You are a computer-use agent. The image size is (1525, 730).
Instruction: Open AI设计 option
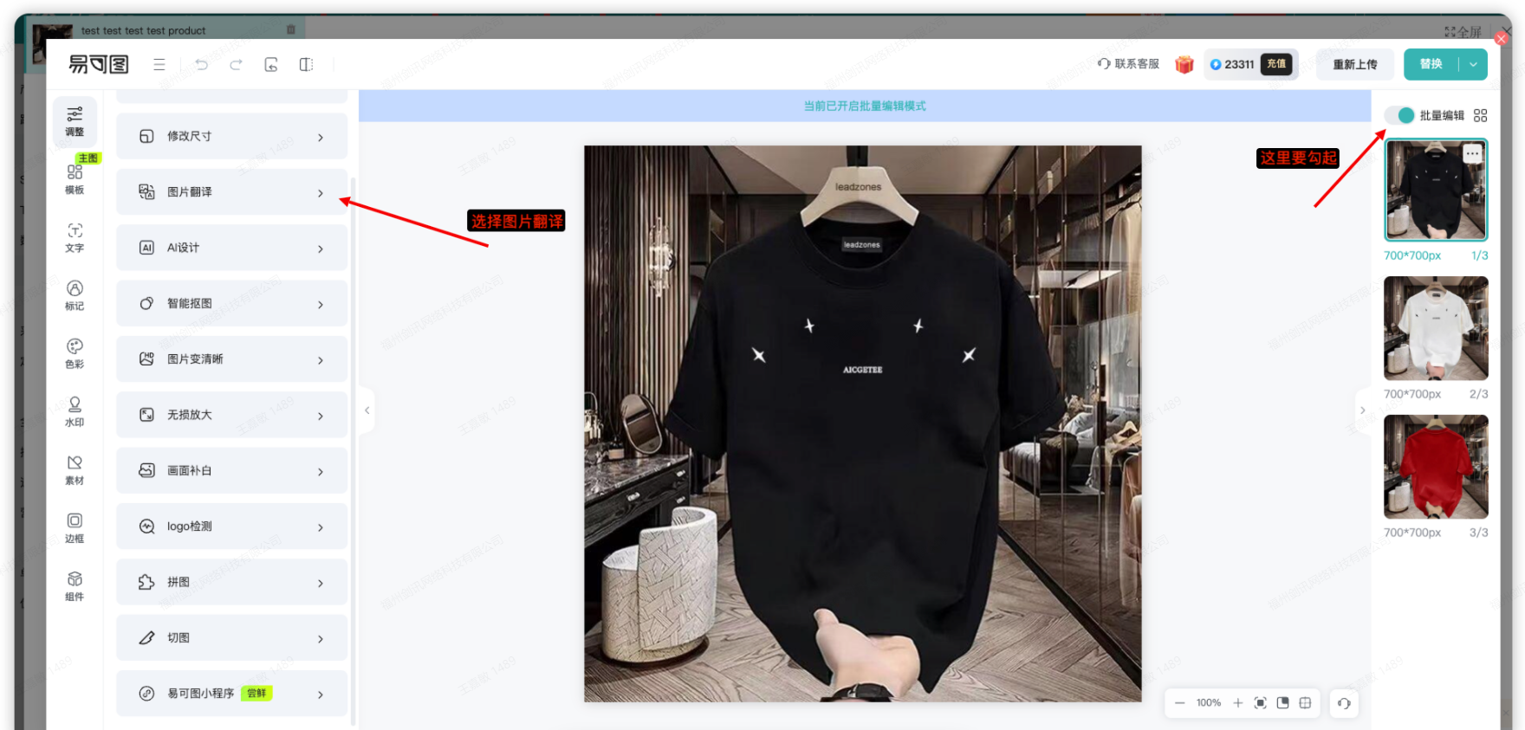(231, 248)
